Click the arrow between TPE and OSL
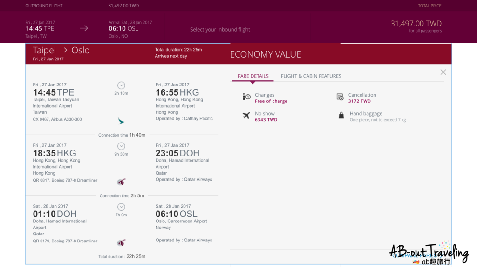This screenshot has width=477, height=267. tap(84, 28)
